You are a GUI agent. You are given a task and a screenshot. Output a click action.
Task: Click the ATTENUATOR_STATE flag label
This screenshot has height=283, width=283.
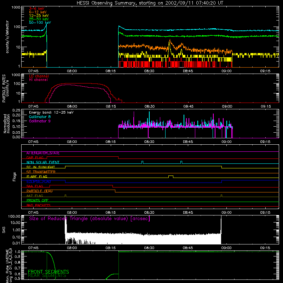43,153
